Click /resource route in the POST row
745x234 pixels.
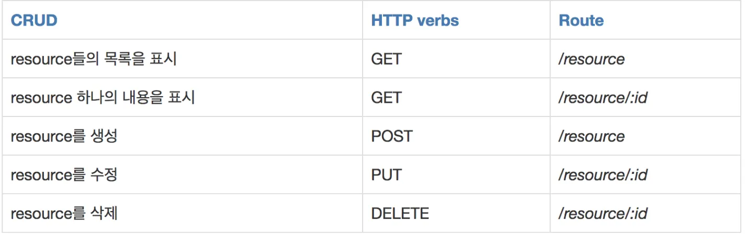point(592,136)
